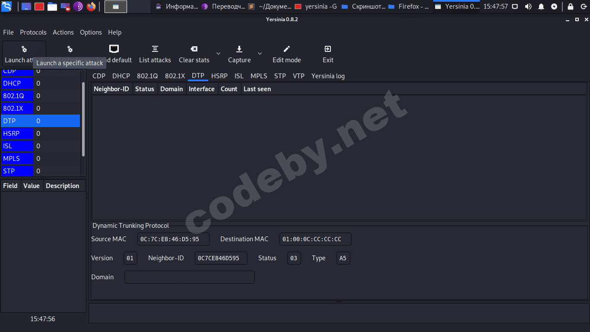Open the Actions menu
The width and height of the screenshot is (590, 332).
point(63,32)
